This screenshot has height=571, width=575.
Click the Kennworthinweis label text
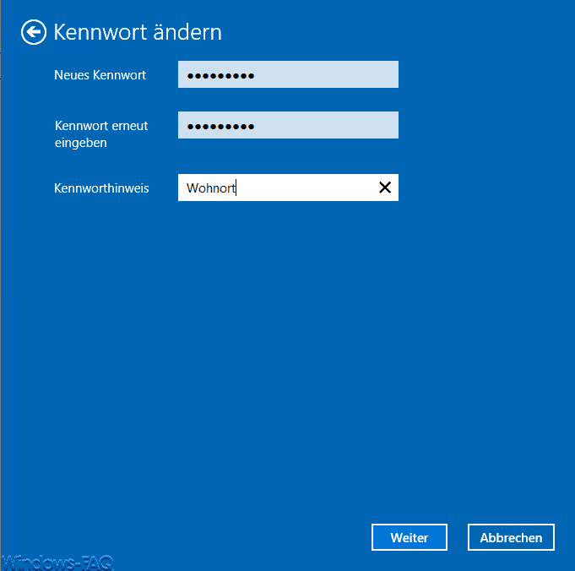coord(101,188)
